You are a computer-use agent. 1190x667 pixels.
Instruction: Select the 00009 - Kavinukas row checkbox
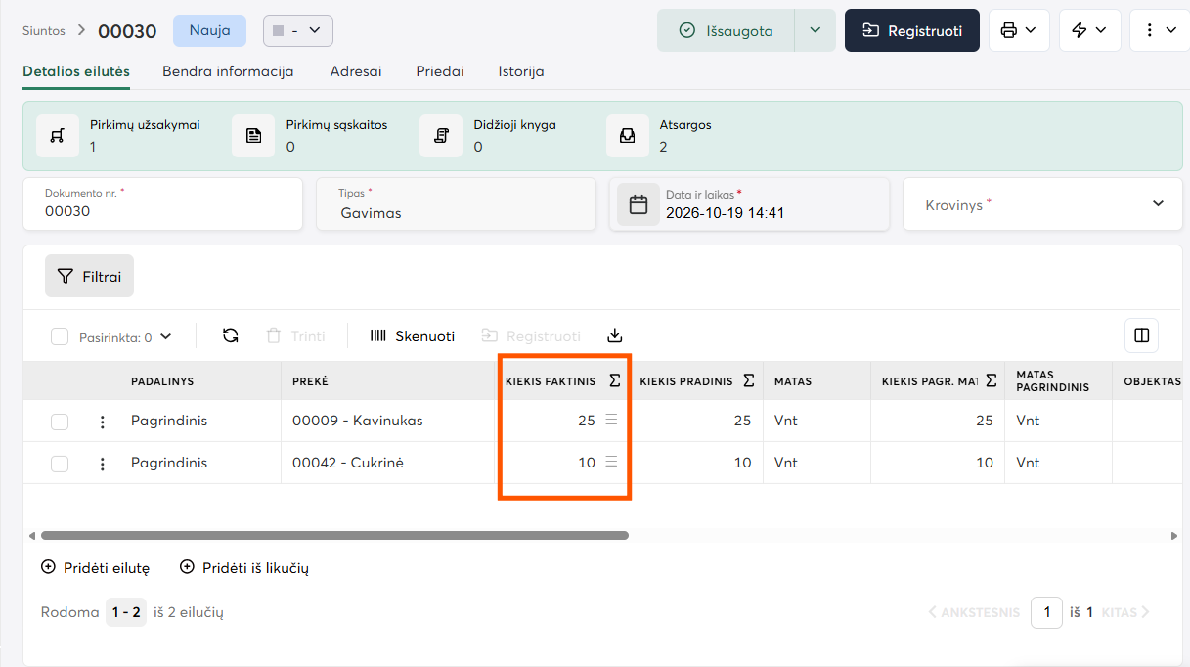coord(60,422)
